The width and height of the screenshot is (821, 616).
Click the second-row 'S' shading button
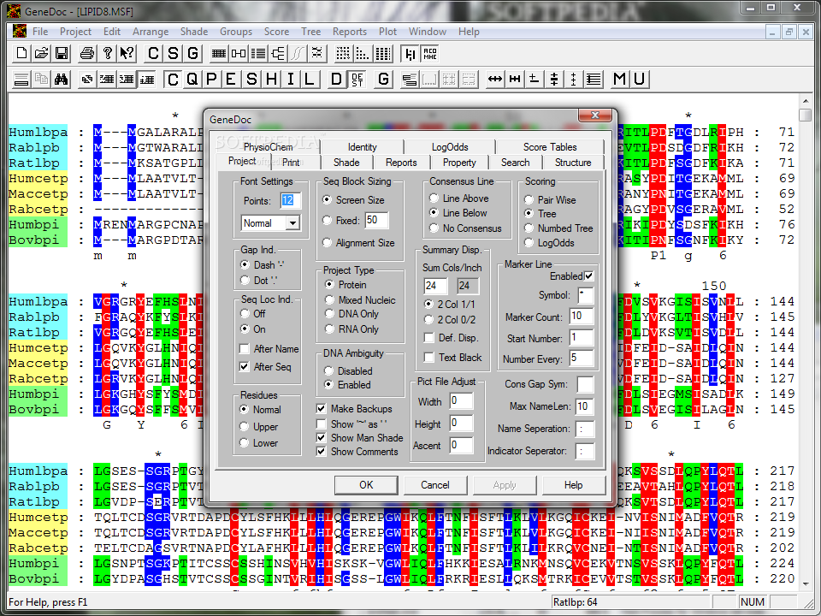coord(251,79)
